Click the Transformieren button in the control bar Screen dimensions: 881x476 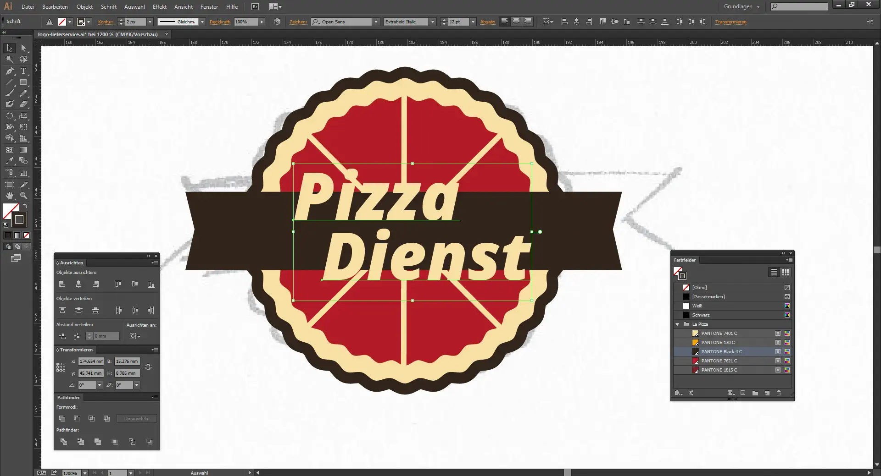point(731,22)
